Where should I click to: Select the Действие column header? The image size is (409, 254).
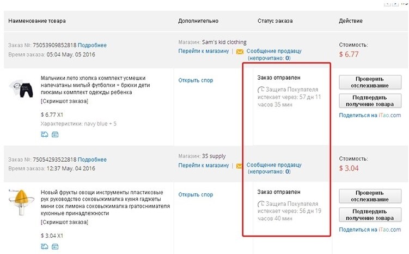pyautogui.click(x=351, y=21)
